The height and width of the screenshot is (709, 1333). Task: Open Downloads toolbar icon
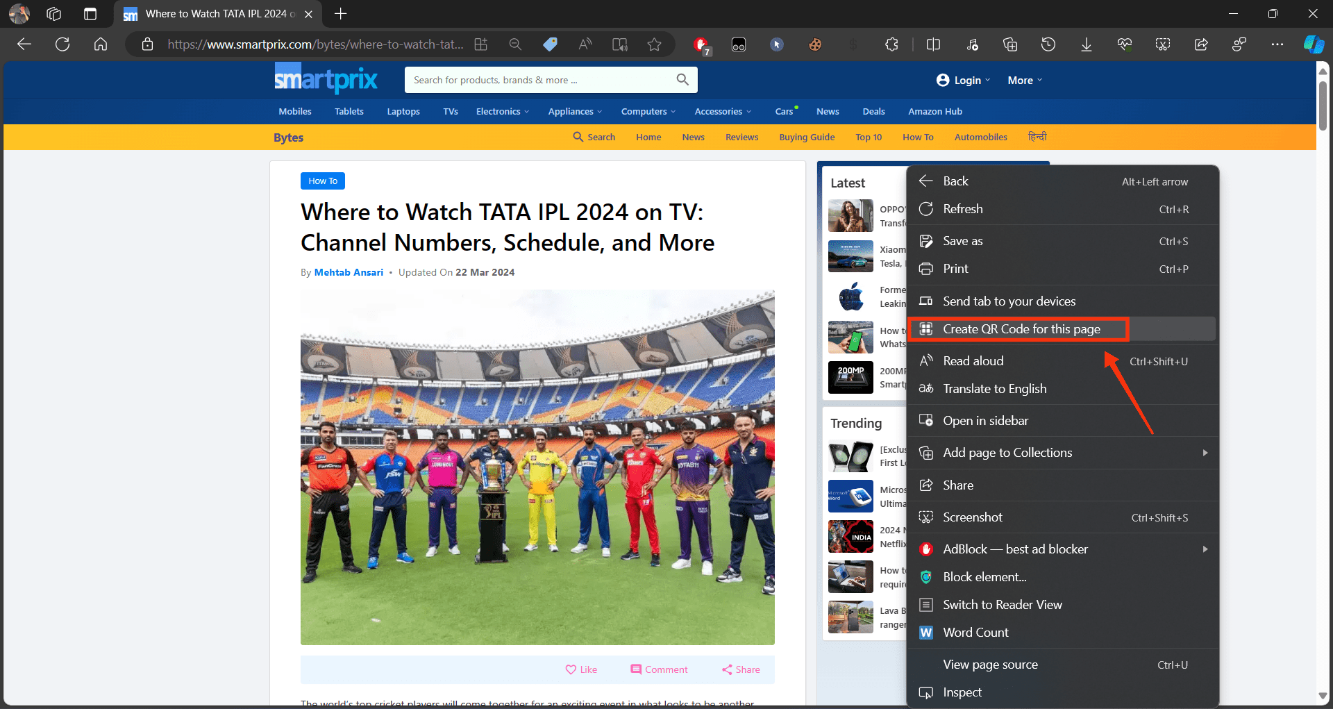coord(1087,44)
